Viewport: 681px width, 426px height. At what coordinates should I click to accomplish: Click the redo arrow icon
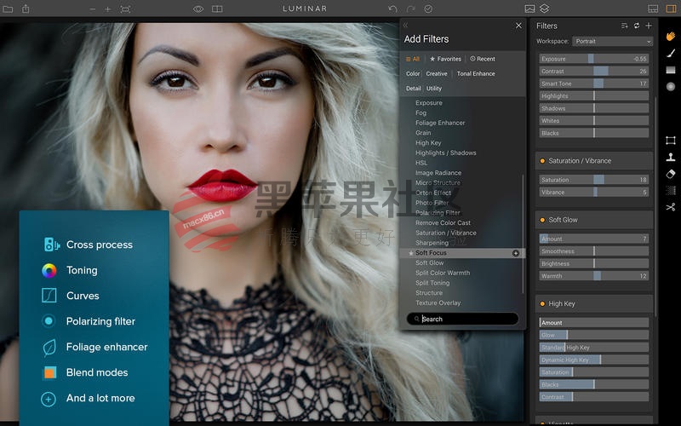410,9
